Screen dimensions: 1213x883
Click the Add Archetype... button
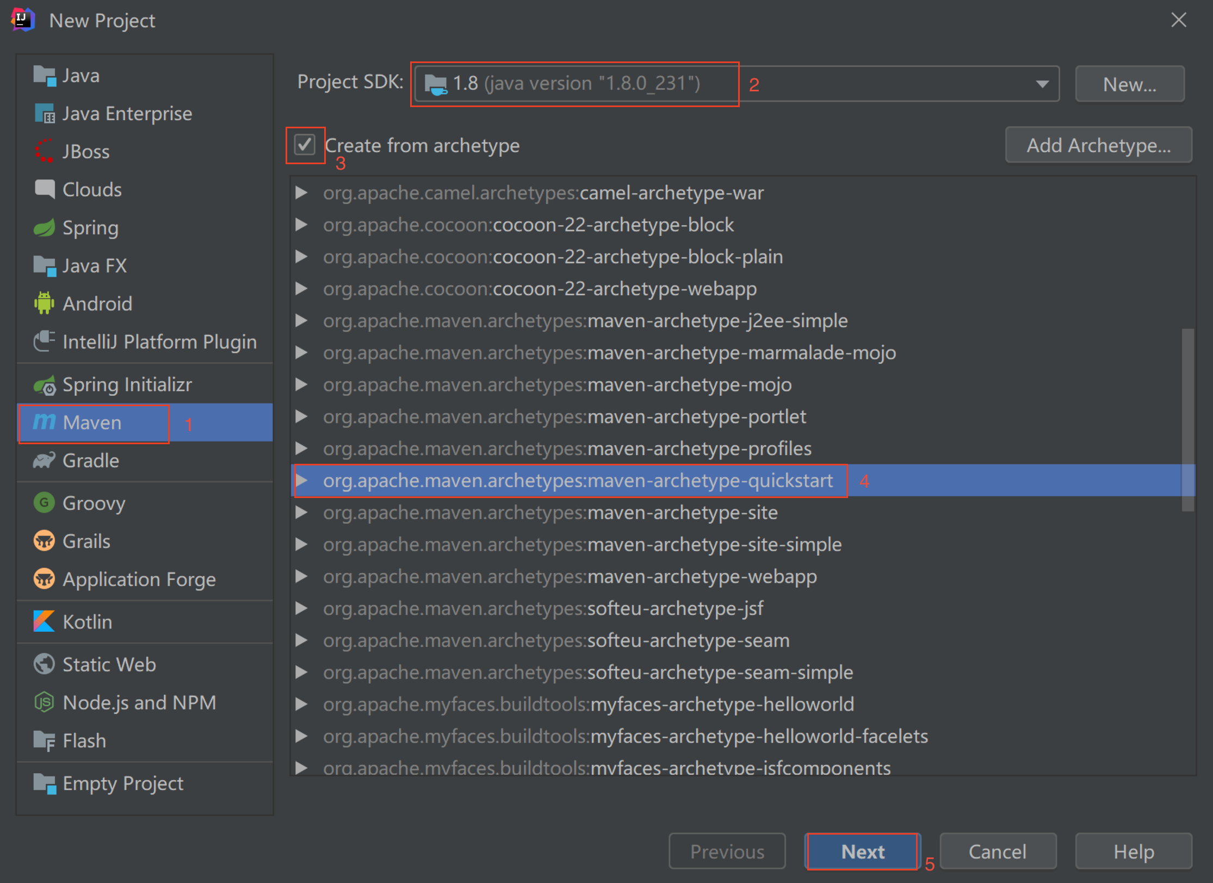pos(1098,145)
